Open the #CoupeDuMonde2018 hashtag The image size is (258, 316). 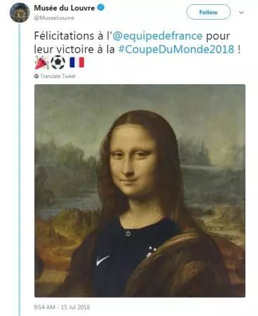[176, 49]
